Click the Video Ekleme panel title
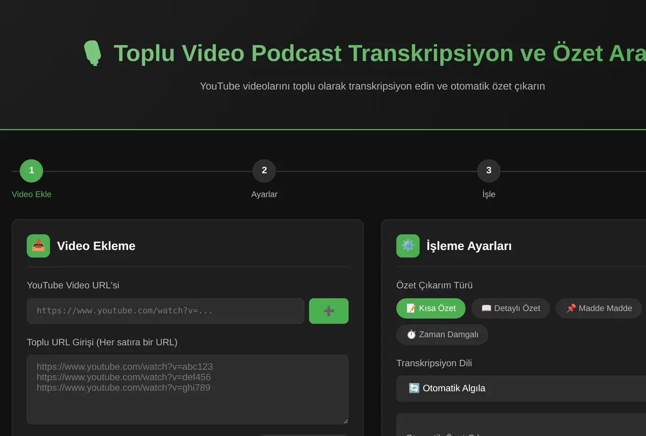This screenshot has width=646, height=436. pos(96,246)
